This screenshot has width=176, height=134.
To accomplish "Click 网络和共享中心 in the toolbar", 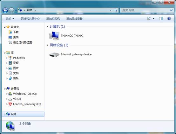I will point(30,19).
